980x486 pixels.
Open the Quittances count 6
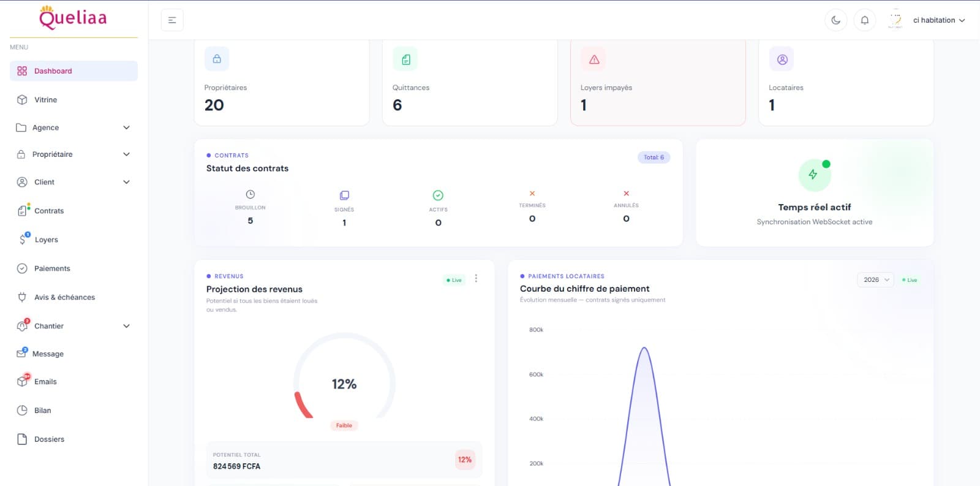398,105
